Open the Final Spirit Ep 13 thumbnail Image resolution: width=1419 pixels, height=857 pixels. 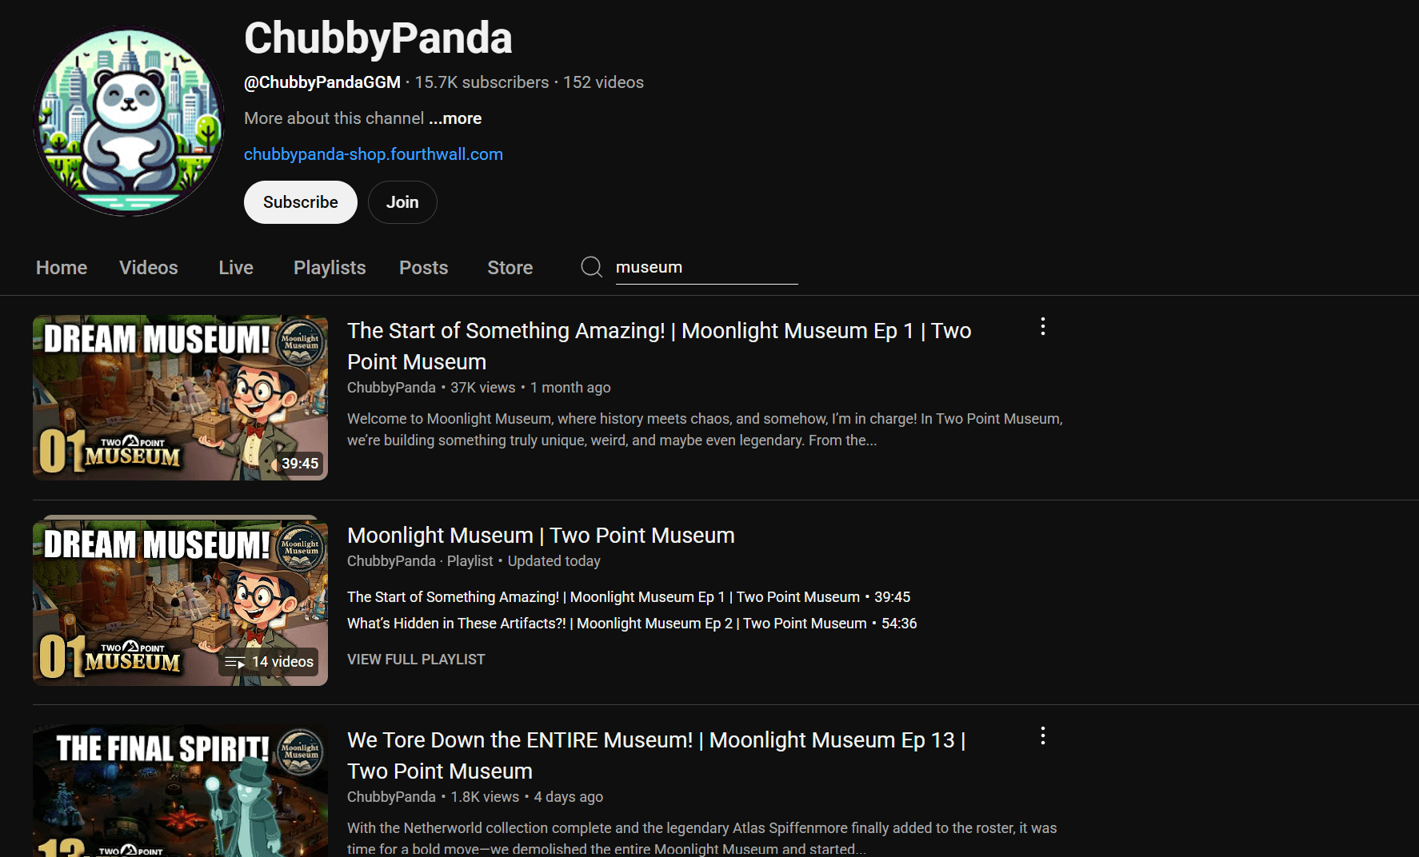tap(180, 791)
